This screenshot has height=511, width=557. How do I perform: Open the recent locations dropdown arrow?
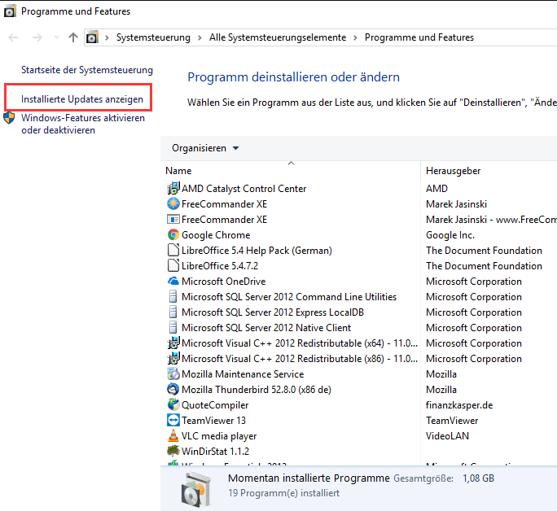pyautogui.click(x=56, y=37)
